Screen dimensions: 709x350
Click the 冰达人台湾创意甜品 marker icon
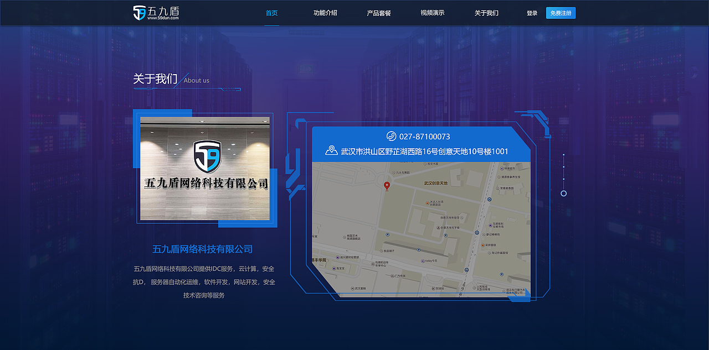(427, 202)
